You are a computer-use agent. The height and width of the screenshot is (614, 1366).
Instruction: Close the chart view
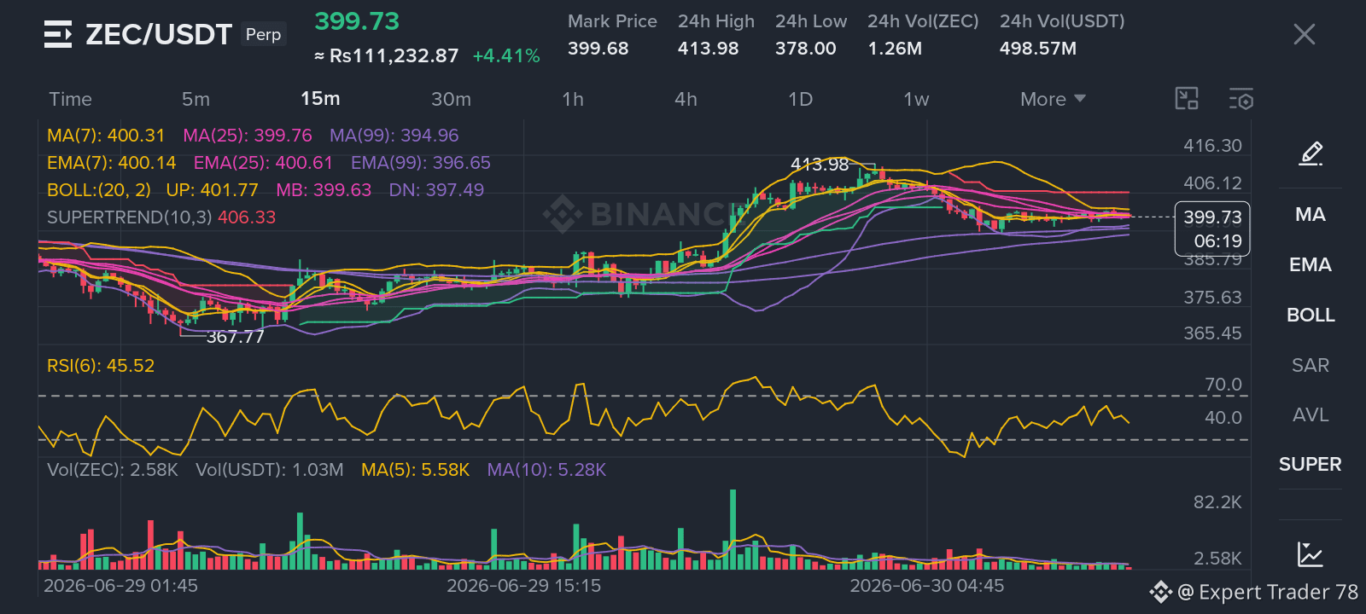tap(1305, 34)
